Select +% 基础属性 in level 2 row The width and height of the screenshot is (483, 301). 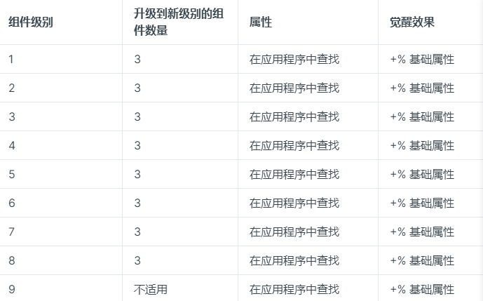tap(422, 88)
